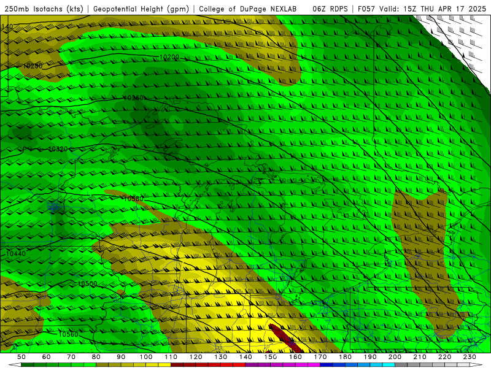
Task: Click the 80 value on the color scale
Action: [x=96, y=357]
